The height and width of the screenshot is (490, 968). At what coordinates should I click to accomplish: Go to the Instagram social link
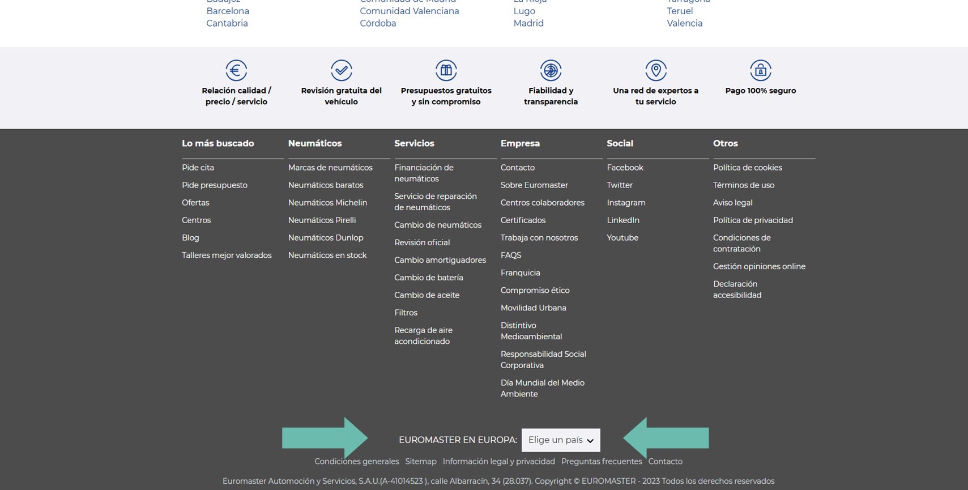pyautogui.click(x=626, y=203)
